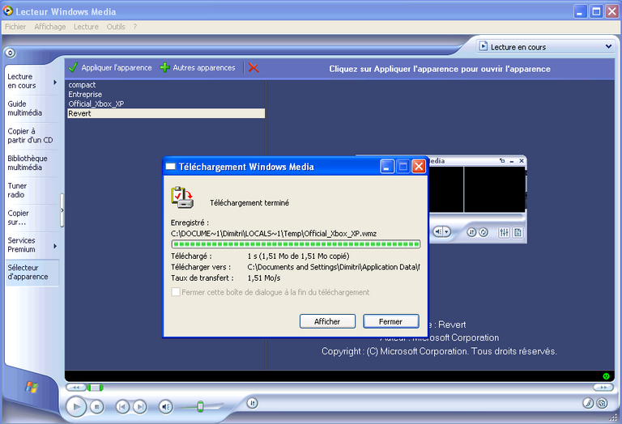Click the saved file path text
The width and height of the screenshot is (622, 424).
click(x=274, y=233)
